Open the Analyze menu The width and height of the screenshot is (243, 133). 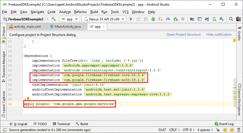(65, 12)
